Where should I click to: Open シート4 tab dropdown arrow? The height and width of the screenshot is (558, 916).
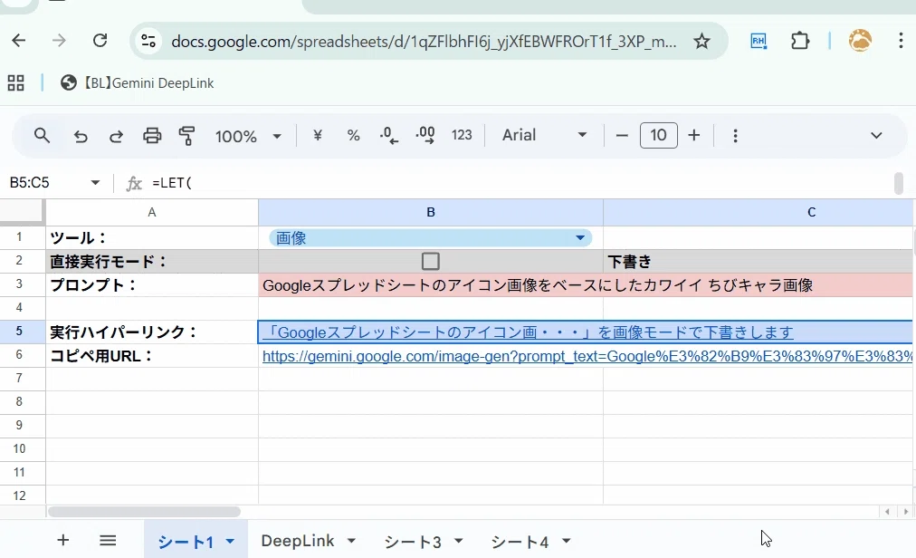pyautogui.click(x=566, y=541)
